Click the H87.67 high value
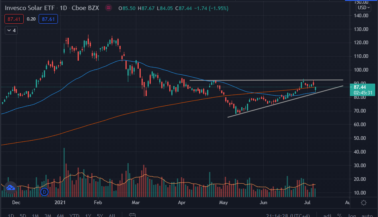The width and height of the screenshot is (378, 217). click(x=146, y=8)
